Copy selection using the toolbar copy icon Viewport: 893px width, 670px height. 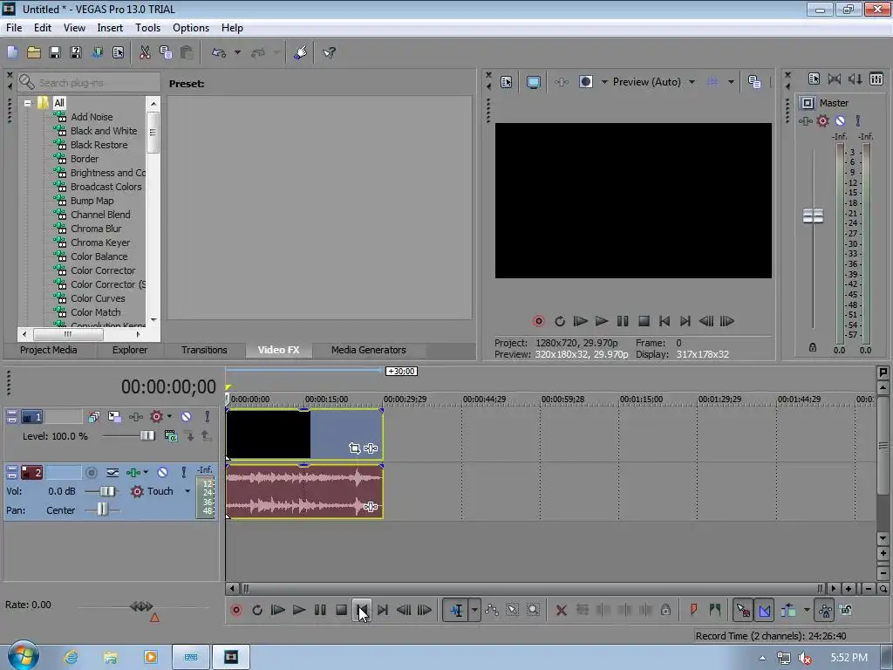click(166, 52)
